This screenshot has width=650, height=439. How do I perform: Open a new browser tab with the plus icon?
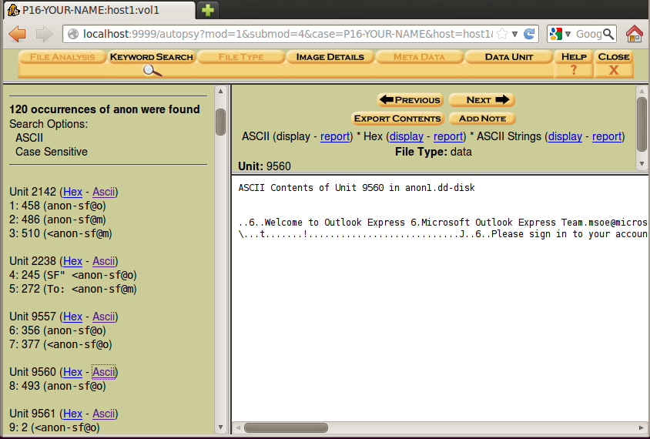pyautogui.click(x=208, y=9)
